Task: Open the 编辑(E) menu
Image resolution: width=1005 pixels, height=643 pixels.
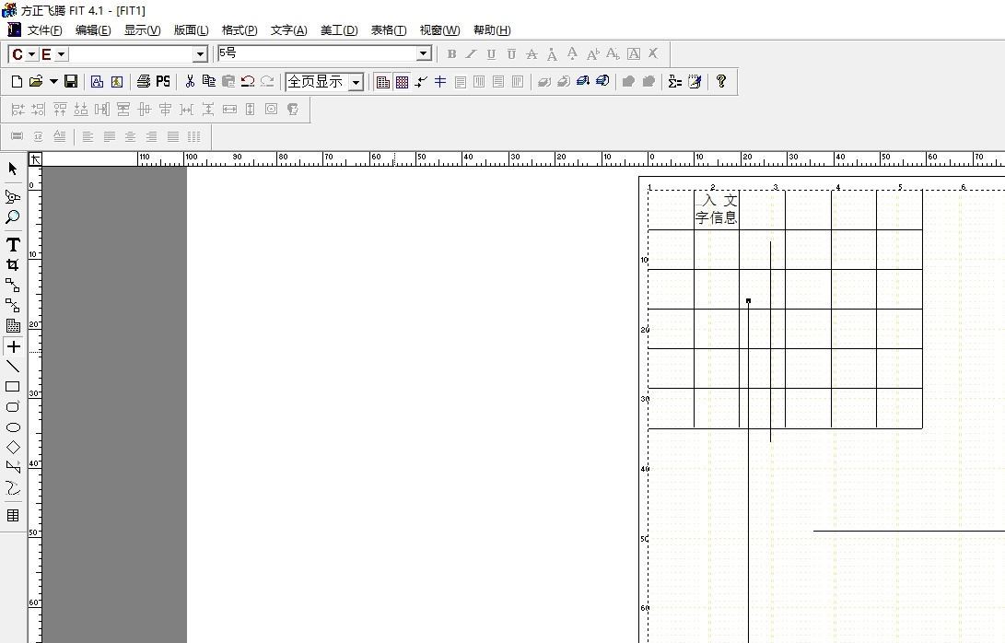Action: click(x=93, y=30)
